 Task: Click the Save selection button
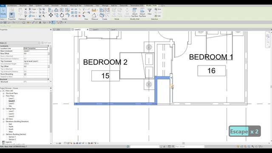pos(158,9)
